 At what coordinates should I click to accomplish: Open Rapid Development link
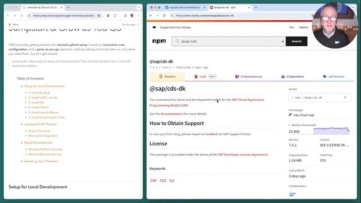pos(38,143)
